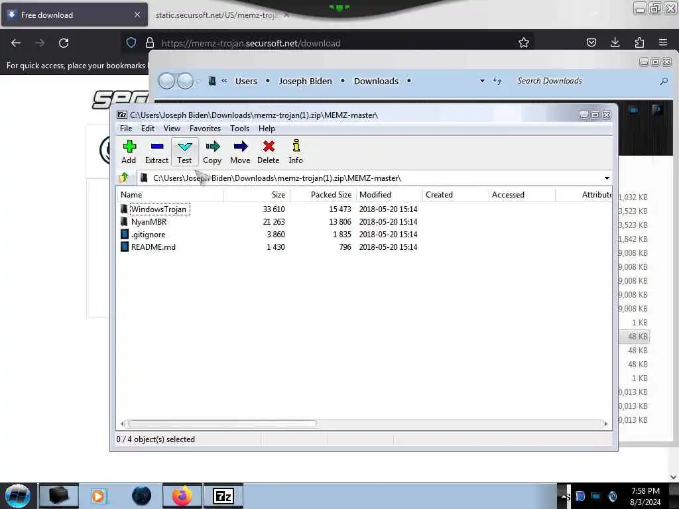Click the Move toolbar icon in 7-Zip

pos(240,152)
